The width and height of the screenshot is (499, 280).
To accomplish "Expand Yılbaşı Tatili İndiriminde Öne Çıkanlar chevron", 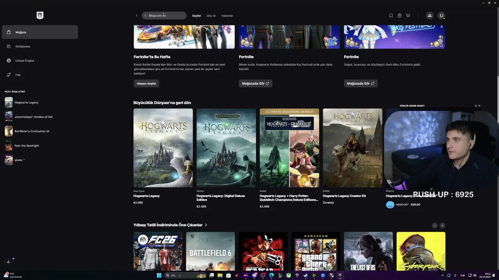I will click(206, 225).
